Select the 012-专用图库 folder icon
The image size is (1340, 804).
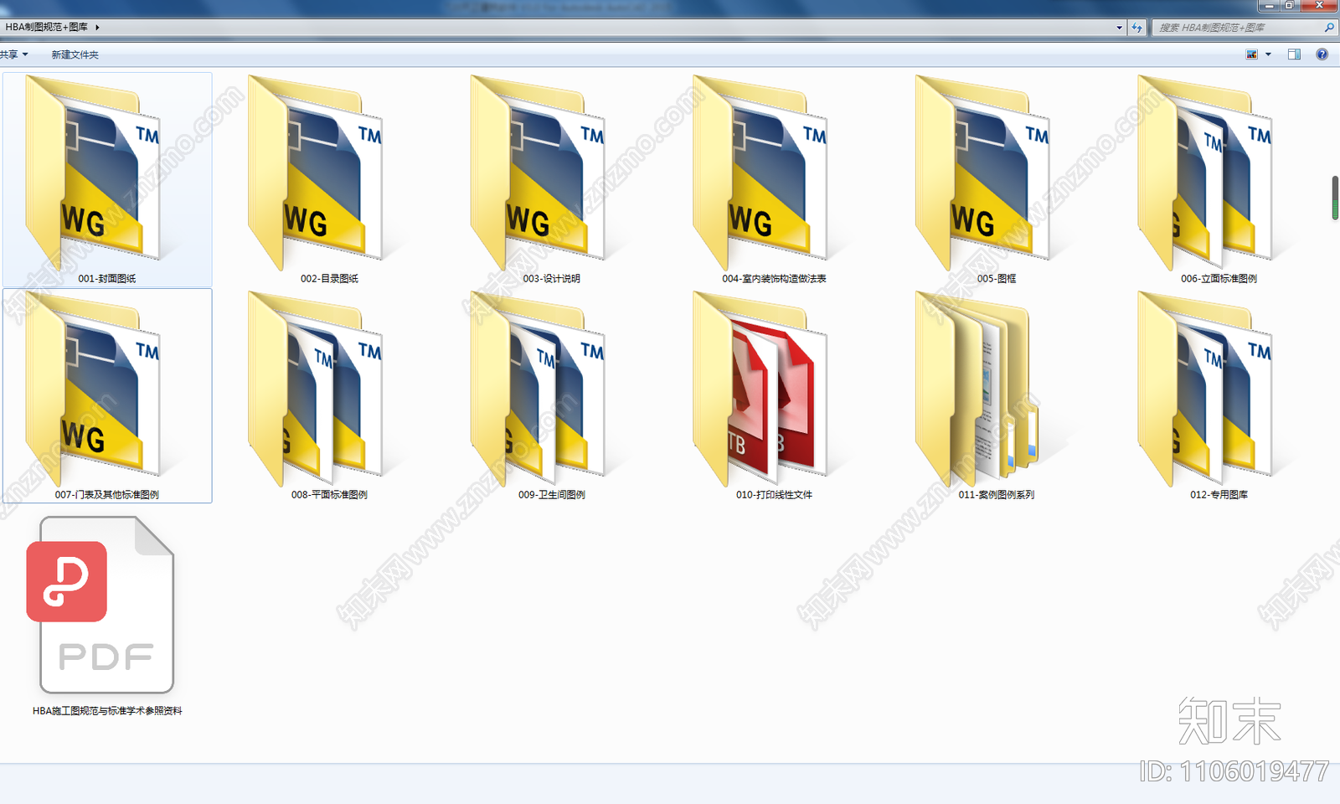[1205, 388]
